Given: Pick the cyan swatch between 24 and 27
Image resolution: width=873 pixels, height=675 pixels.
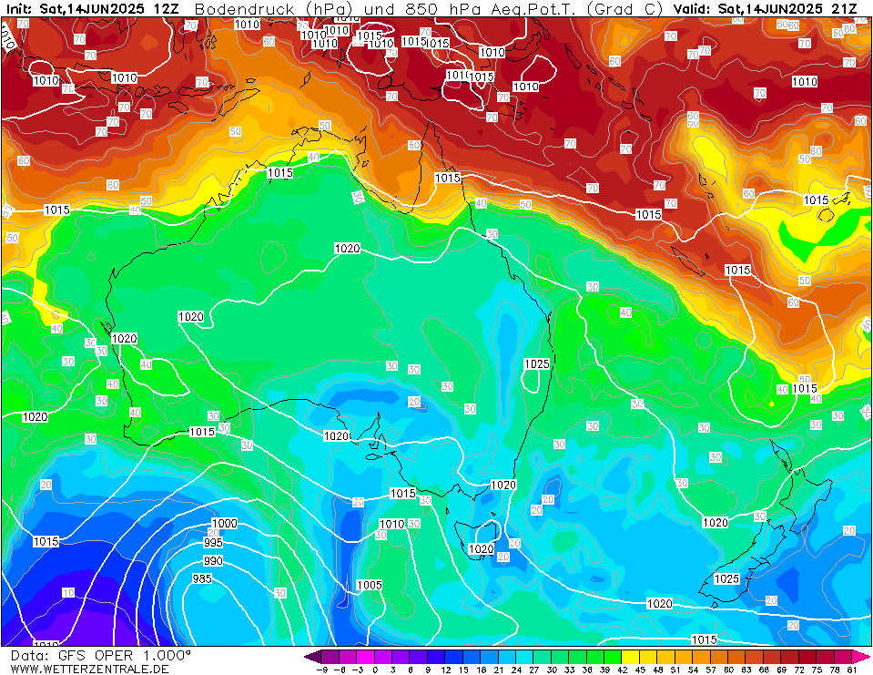Looking at the screenshot, I should 524,656.
